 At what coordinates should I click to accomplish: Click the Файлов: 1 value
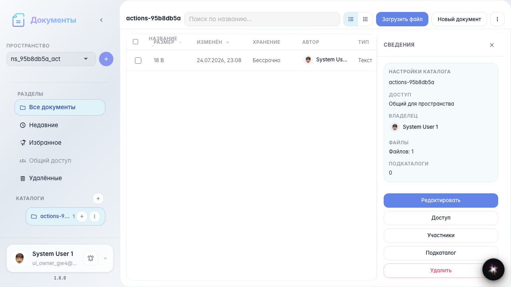click(401, 151)
